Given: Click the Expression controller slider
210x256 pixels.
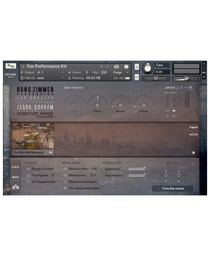Looking at the screenshot, I should pyautogui.click(x=137, y=175).
